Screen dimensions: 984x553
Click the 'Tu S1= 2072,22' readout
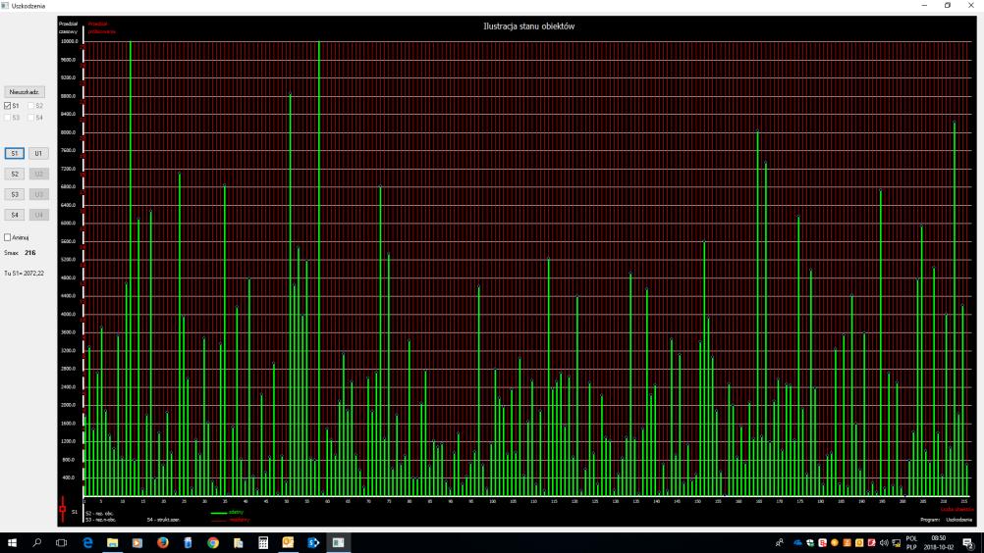click(x=24, y=274)
